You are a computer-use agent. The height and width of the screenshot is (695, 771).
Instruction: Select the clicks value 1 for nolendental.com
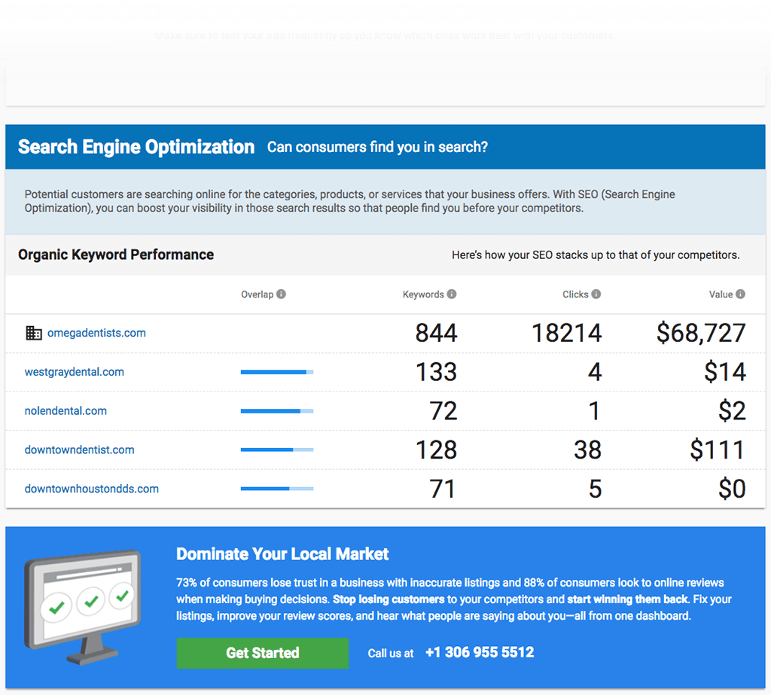click(595, 410)
